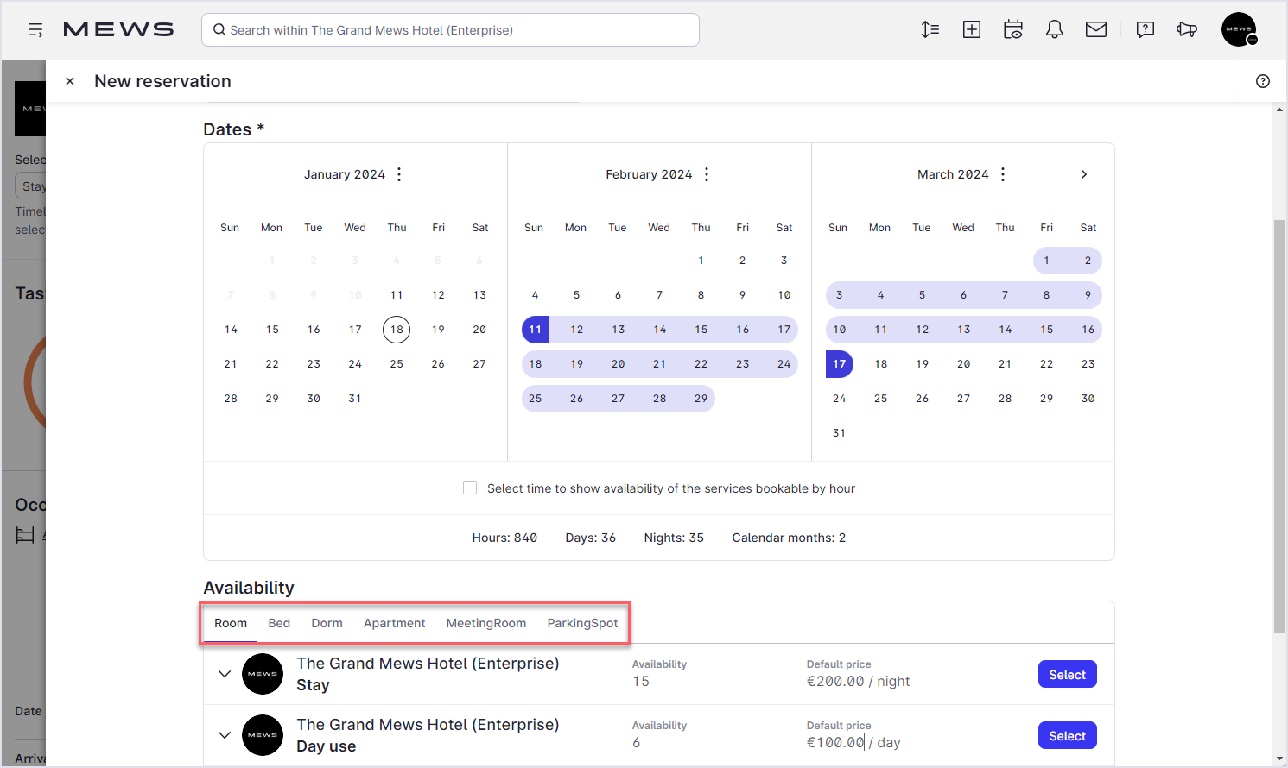Choose January 31 in the calendar
Screen dimensions: 1288x768
pyautogui.click(x=355, y=399)
